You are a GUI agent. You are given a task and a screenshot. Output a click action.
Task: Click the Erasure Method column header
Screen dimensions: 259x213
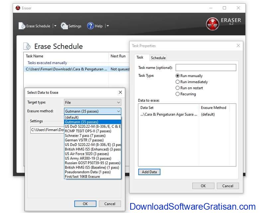click(x=214, y=108)
